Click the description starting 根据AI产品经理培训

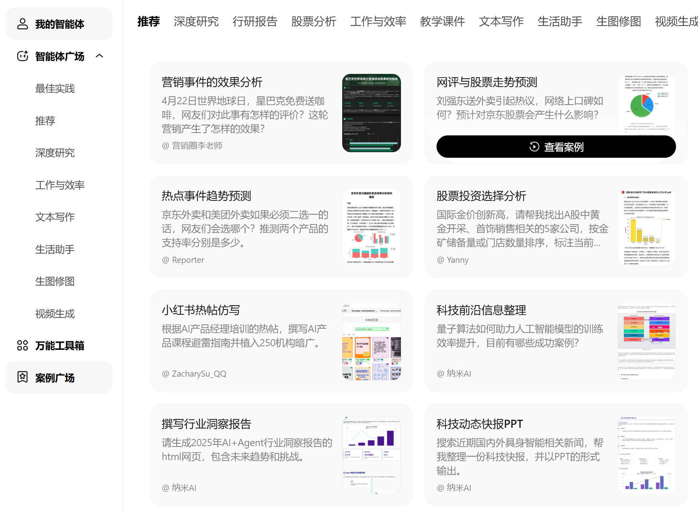point(244,336)
